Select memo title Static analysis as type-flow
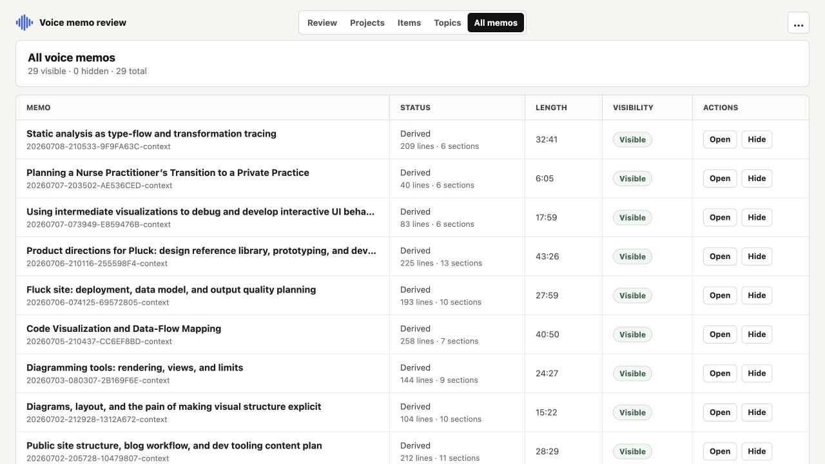 151,133
